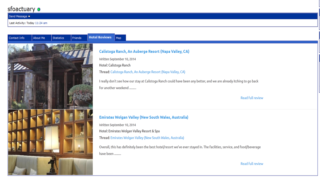Open the Calistoga Ranch thread link
Image resolution: width=320 pixels, height=179 pixels.
click(148, 72)
